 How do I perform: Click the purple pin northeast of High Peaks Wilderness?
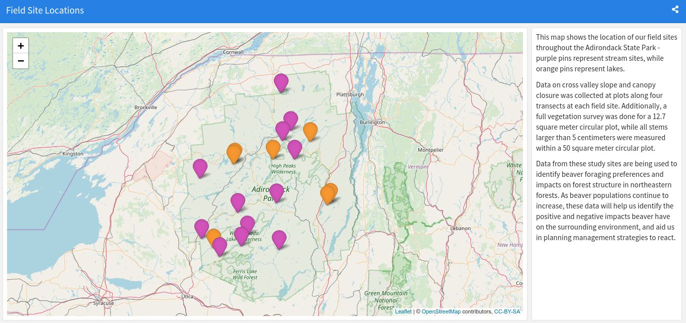coord(294,148)
